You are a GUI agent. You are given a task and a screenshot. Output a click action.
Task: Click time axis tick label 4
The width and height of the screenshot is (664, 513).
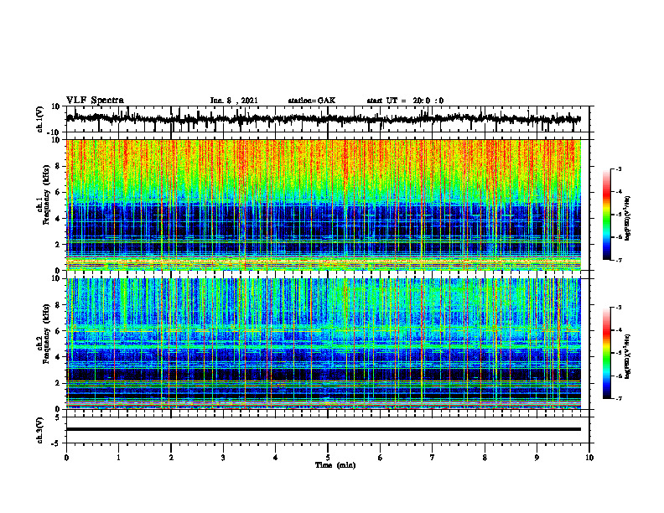pyautogui.click(x=276, y=458)
